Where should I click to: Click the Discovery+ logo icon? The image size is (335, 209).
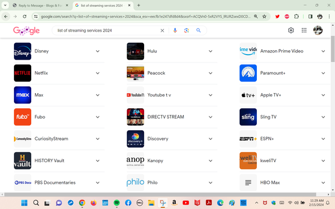[x=135, y=139]
